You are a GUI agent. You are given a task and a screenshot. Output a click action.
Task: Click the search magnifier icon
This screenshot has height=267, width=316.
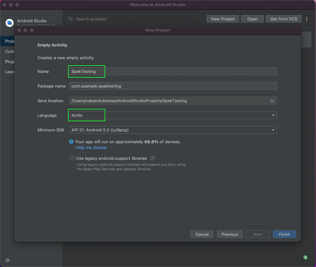(x=70, y=19)
